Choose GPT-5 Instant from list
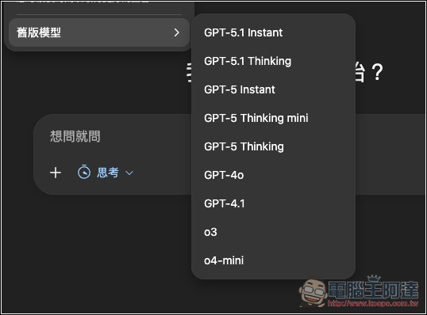The width and height of the screenshot is (427, 315). (x=273, y=89)
